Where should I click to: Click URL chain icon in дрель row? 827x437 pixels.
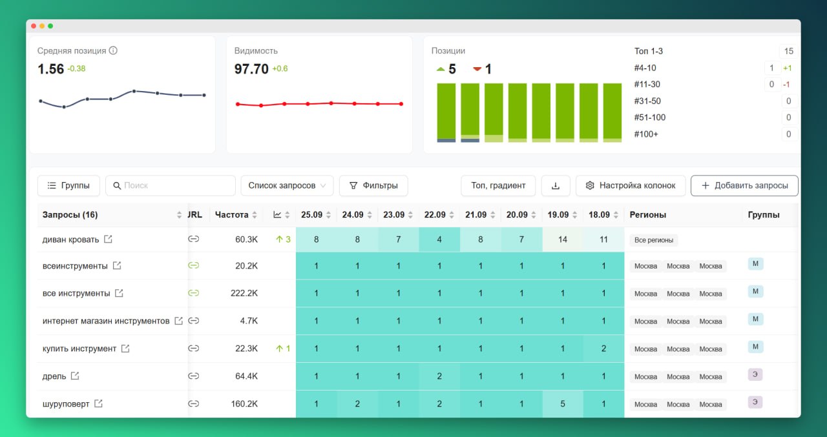click(193, 376)
